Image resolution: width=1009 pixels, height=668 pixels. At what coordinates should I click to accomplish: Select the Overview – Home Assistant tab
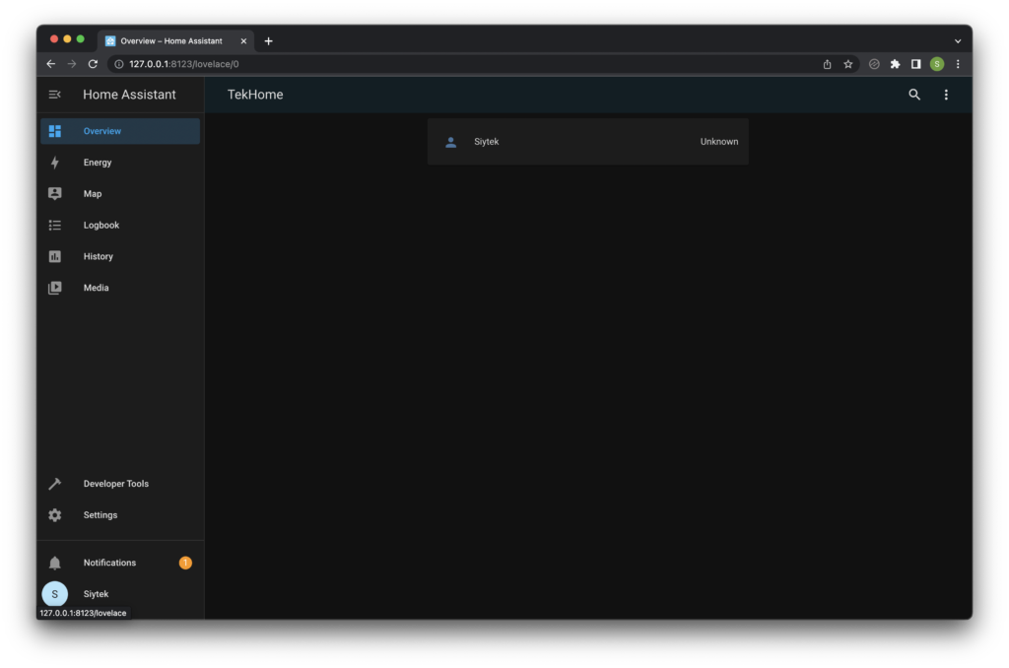(175, 41)
